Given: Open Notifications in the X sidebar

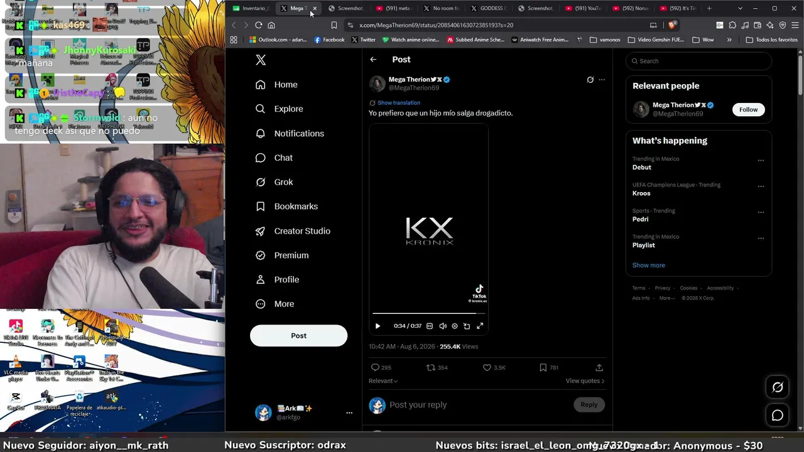Looking at the screenshot, I should click(290, 134).
